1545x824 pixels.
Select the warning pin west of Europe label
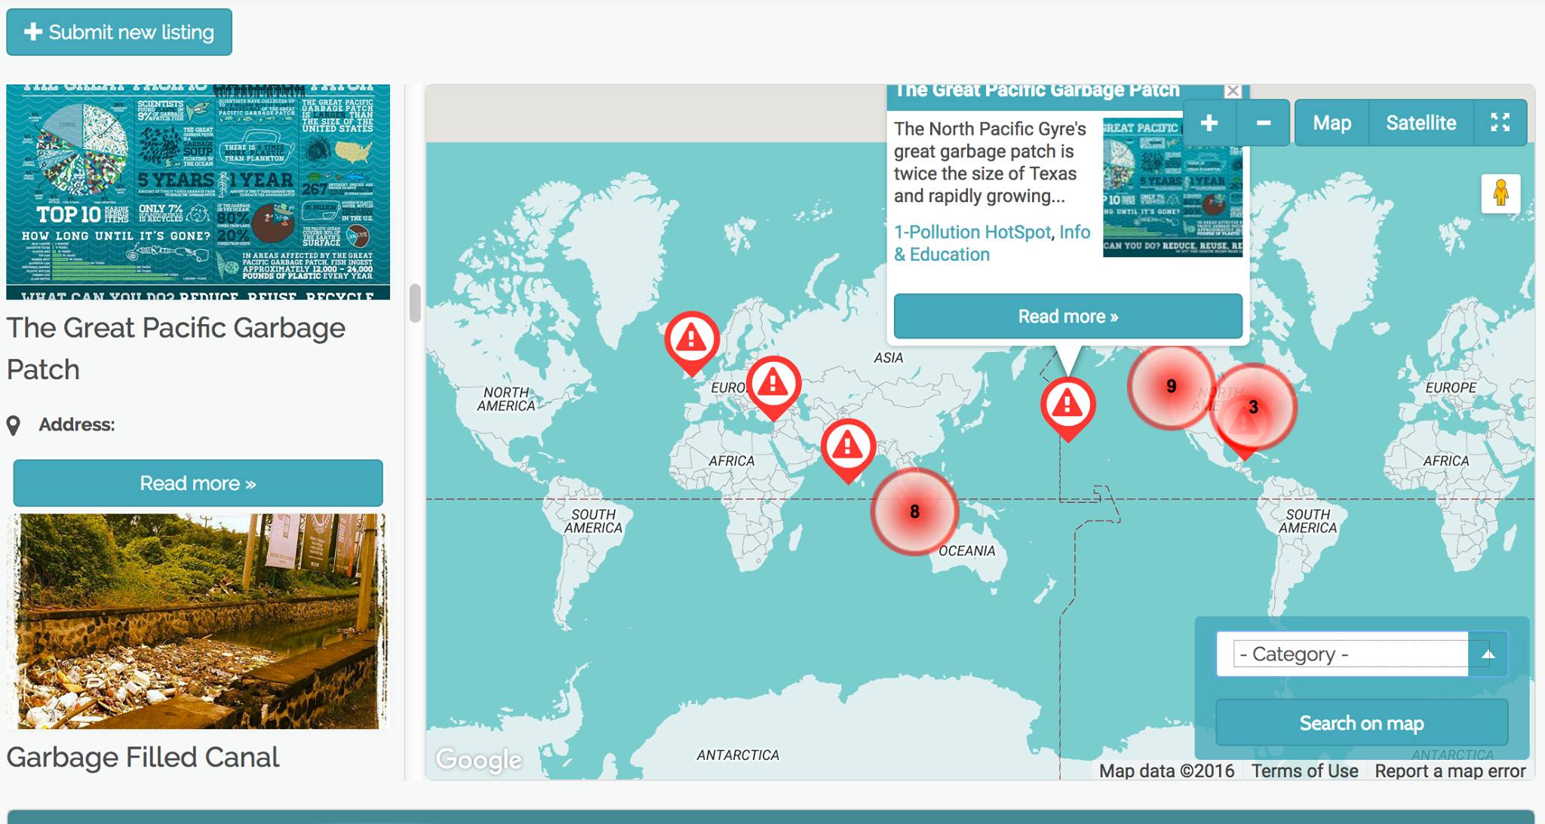[692, 342]
